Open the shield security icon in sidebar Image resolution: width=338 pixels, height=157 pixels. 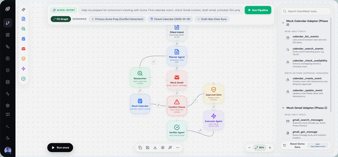tap(8, 70)
